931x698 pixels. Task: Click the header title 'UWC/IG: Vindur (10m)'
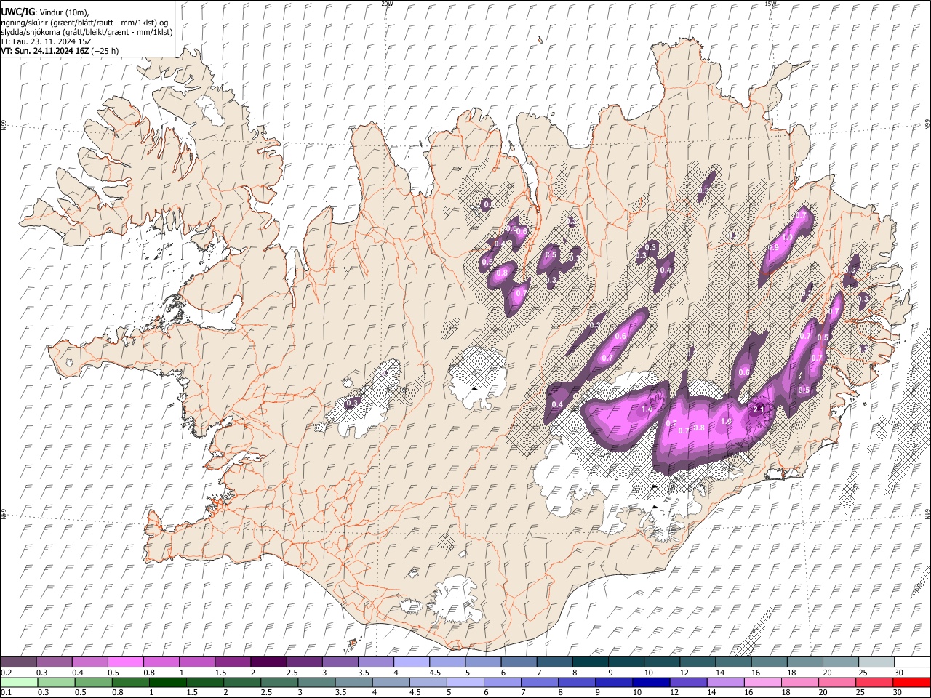pos(44,12)
